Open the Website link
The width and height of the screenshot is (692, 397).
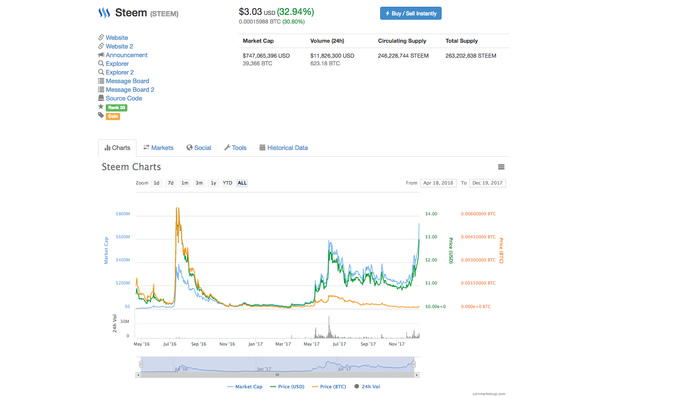pyautogui.click(x=117, y=37)
